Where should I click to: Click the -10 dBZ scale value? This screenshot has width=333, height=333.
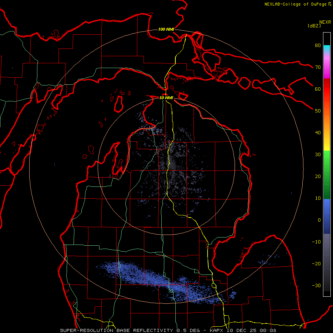point(316,242)
